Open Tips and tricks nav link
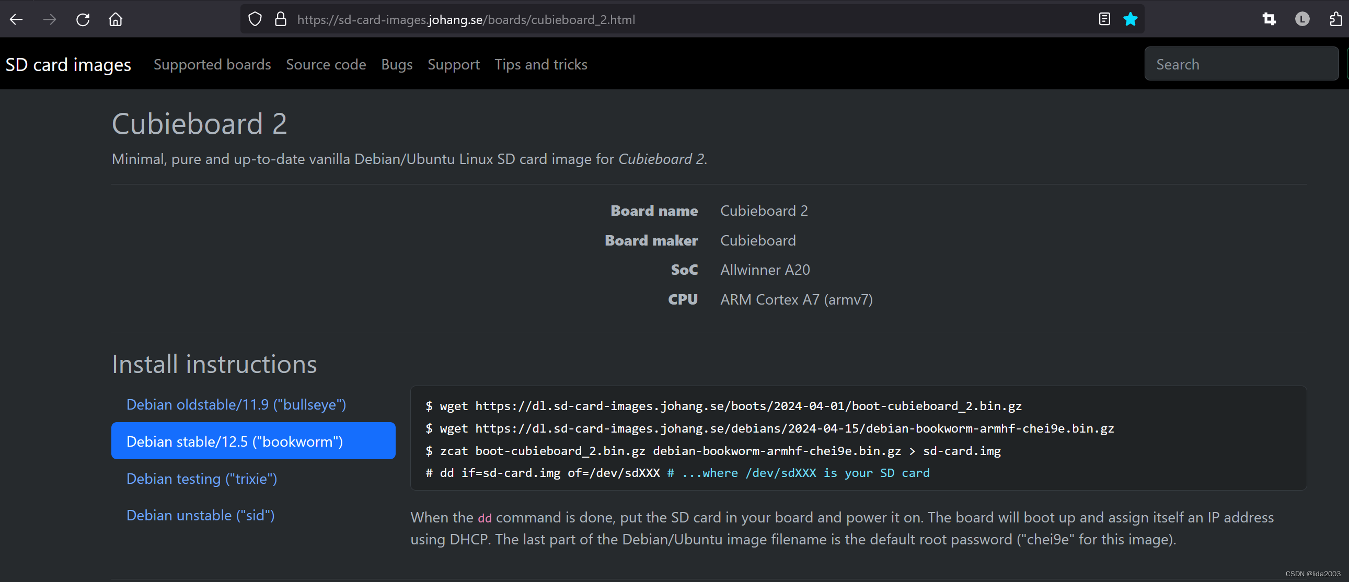Viewport: 1349px width, 582px height. 541,64
